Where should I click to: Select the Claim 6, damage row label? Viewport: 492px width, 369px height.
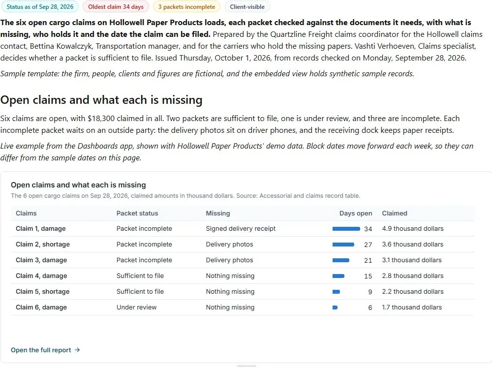click(41, 307)
